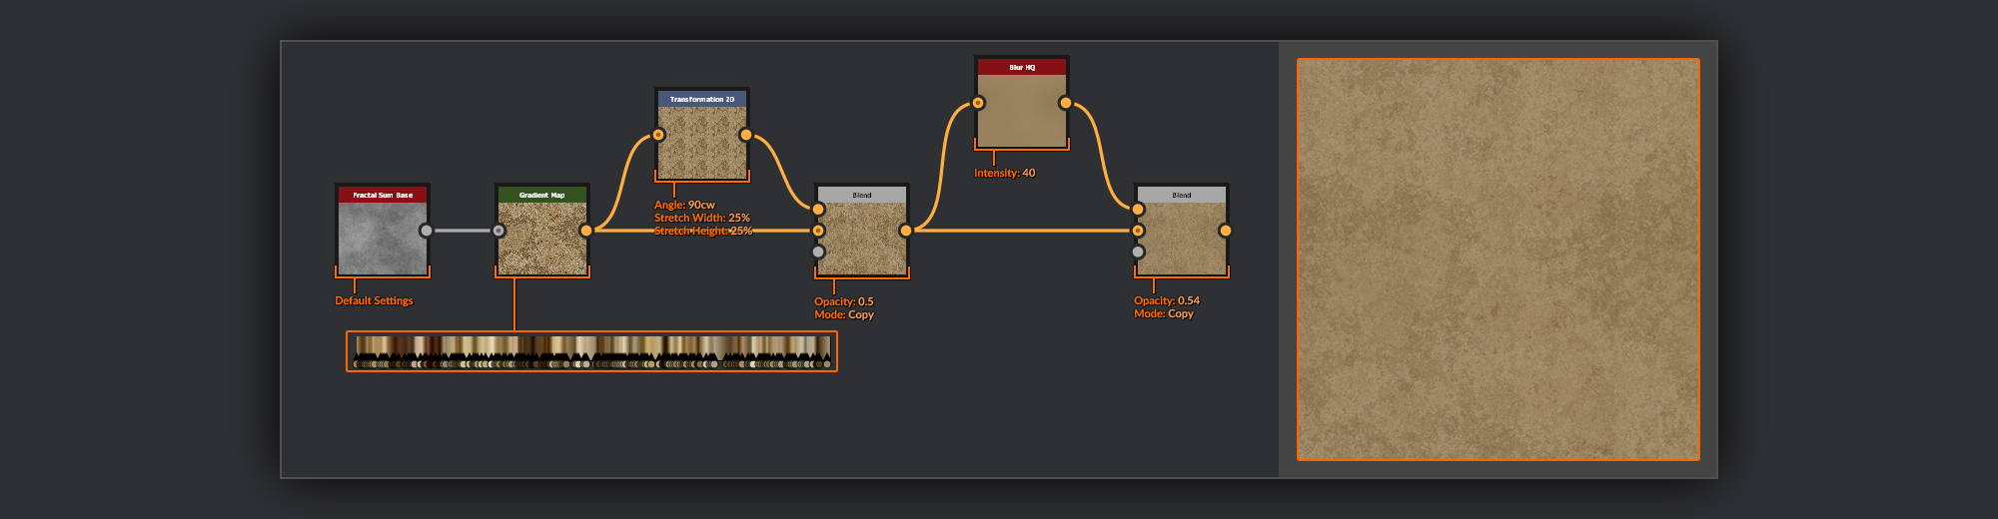
Task: Click the Gradient Map title bar
Action: pos(542,195)
